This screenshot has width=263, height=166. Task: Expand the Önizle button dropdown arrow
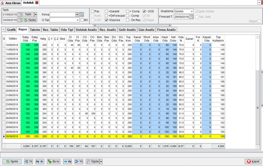point(101,161)
